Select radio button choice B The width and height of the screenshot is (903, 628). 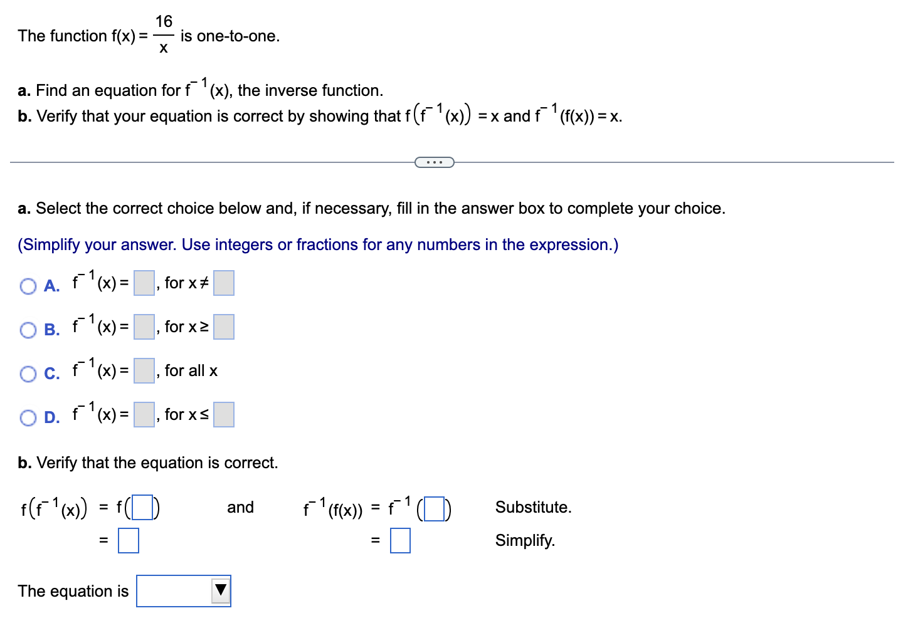[28, 330]
